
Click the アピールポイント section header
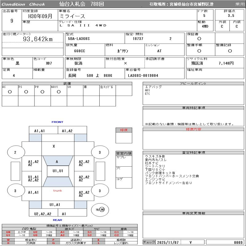(193, 84)
